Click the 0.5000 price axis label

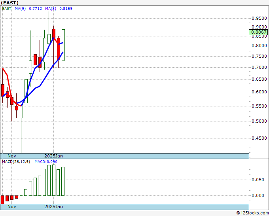click(x=259, y=121)
